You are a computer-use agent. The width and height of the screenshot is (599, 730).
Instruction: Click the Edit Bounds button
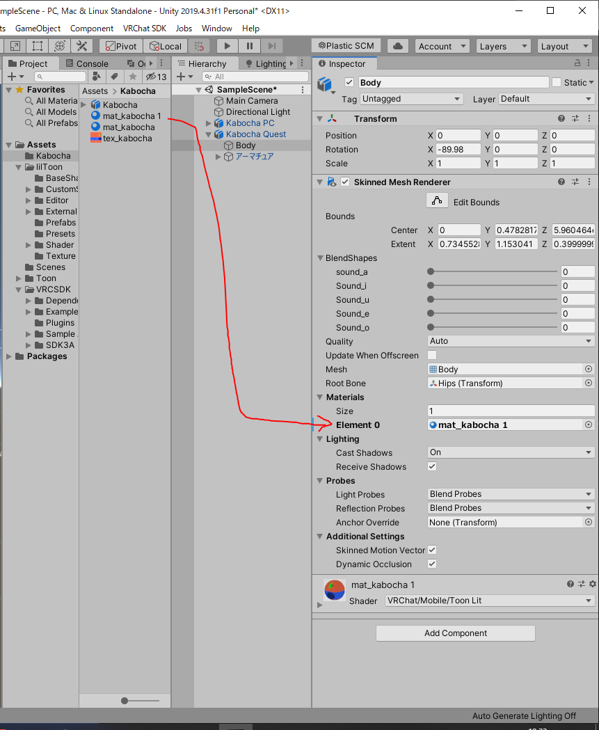pyautogui.click(x=437, y=200)
